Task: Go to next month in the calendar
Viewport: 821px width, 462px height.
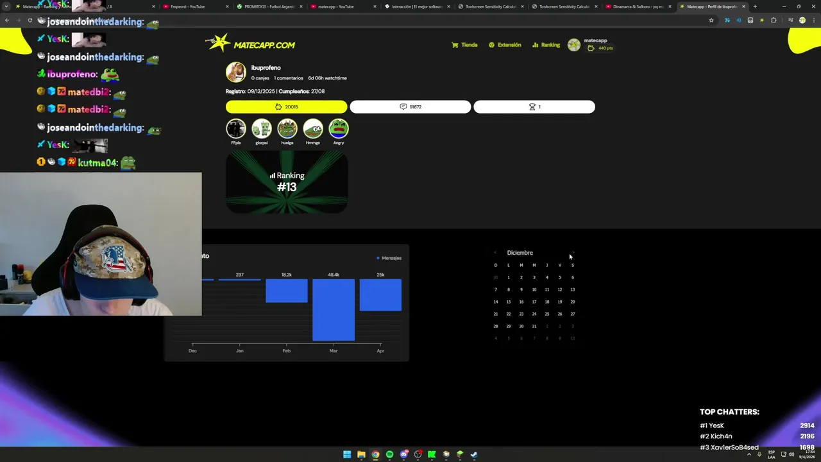Action: (x=572, y=253)
